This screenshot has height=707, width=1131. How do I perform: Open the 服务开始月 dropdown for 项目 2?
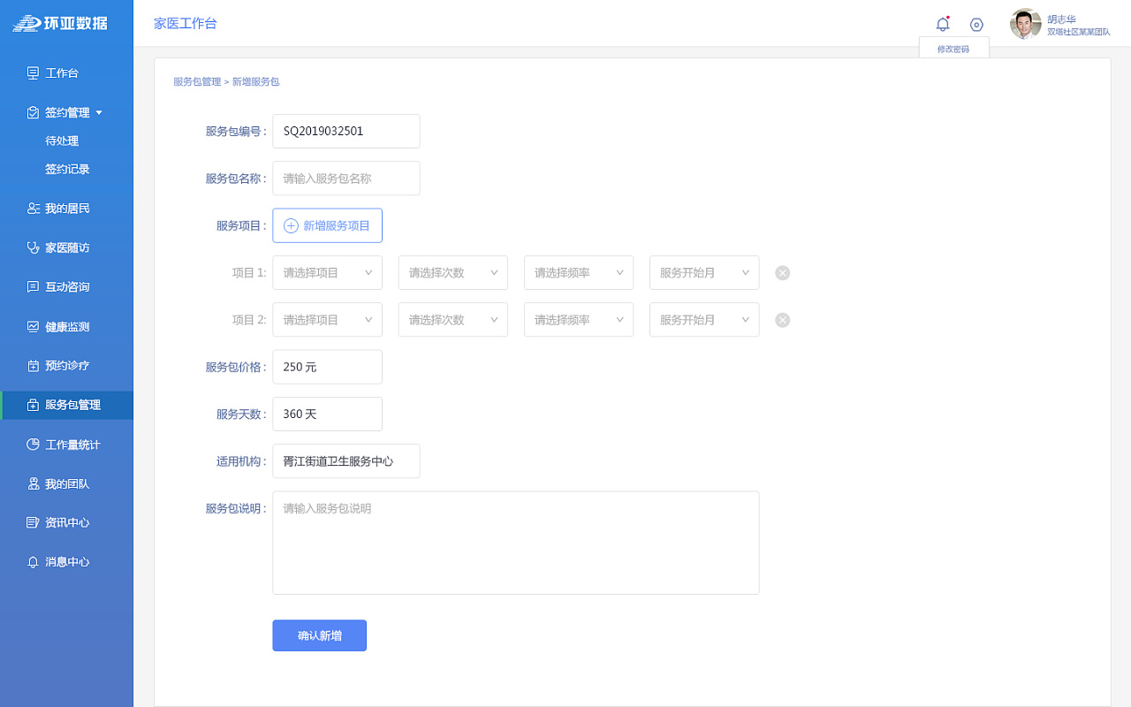(704, 319)
